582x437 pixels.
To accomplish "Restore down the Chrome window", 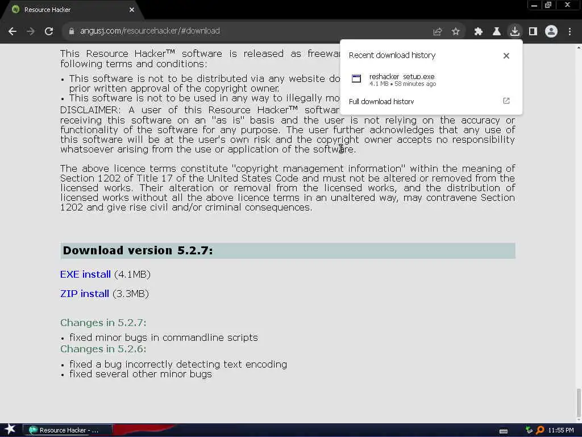I will pyautogui.click(x=548, y=5).
